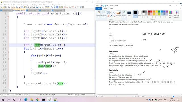Screen dimensions: 182x102
Task: Select the Text tool in Paint
Action: point(114,12)
